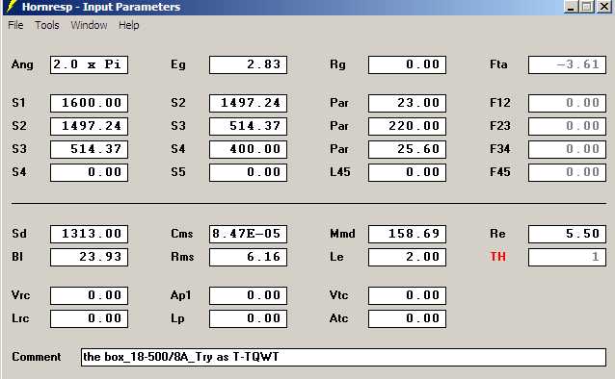Close the Hornresp Input Parameters window
Viewport: 615px width, 379px height.
pyautogui.click(x=604, y=7)
